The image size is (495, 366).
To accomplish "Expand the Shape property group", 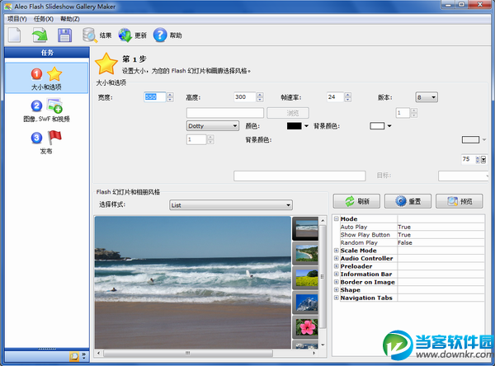I will [337, 289].
